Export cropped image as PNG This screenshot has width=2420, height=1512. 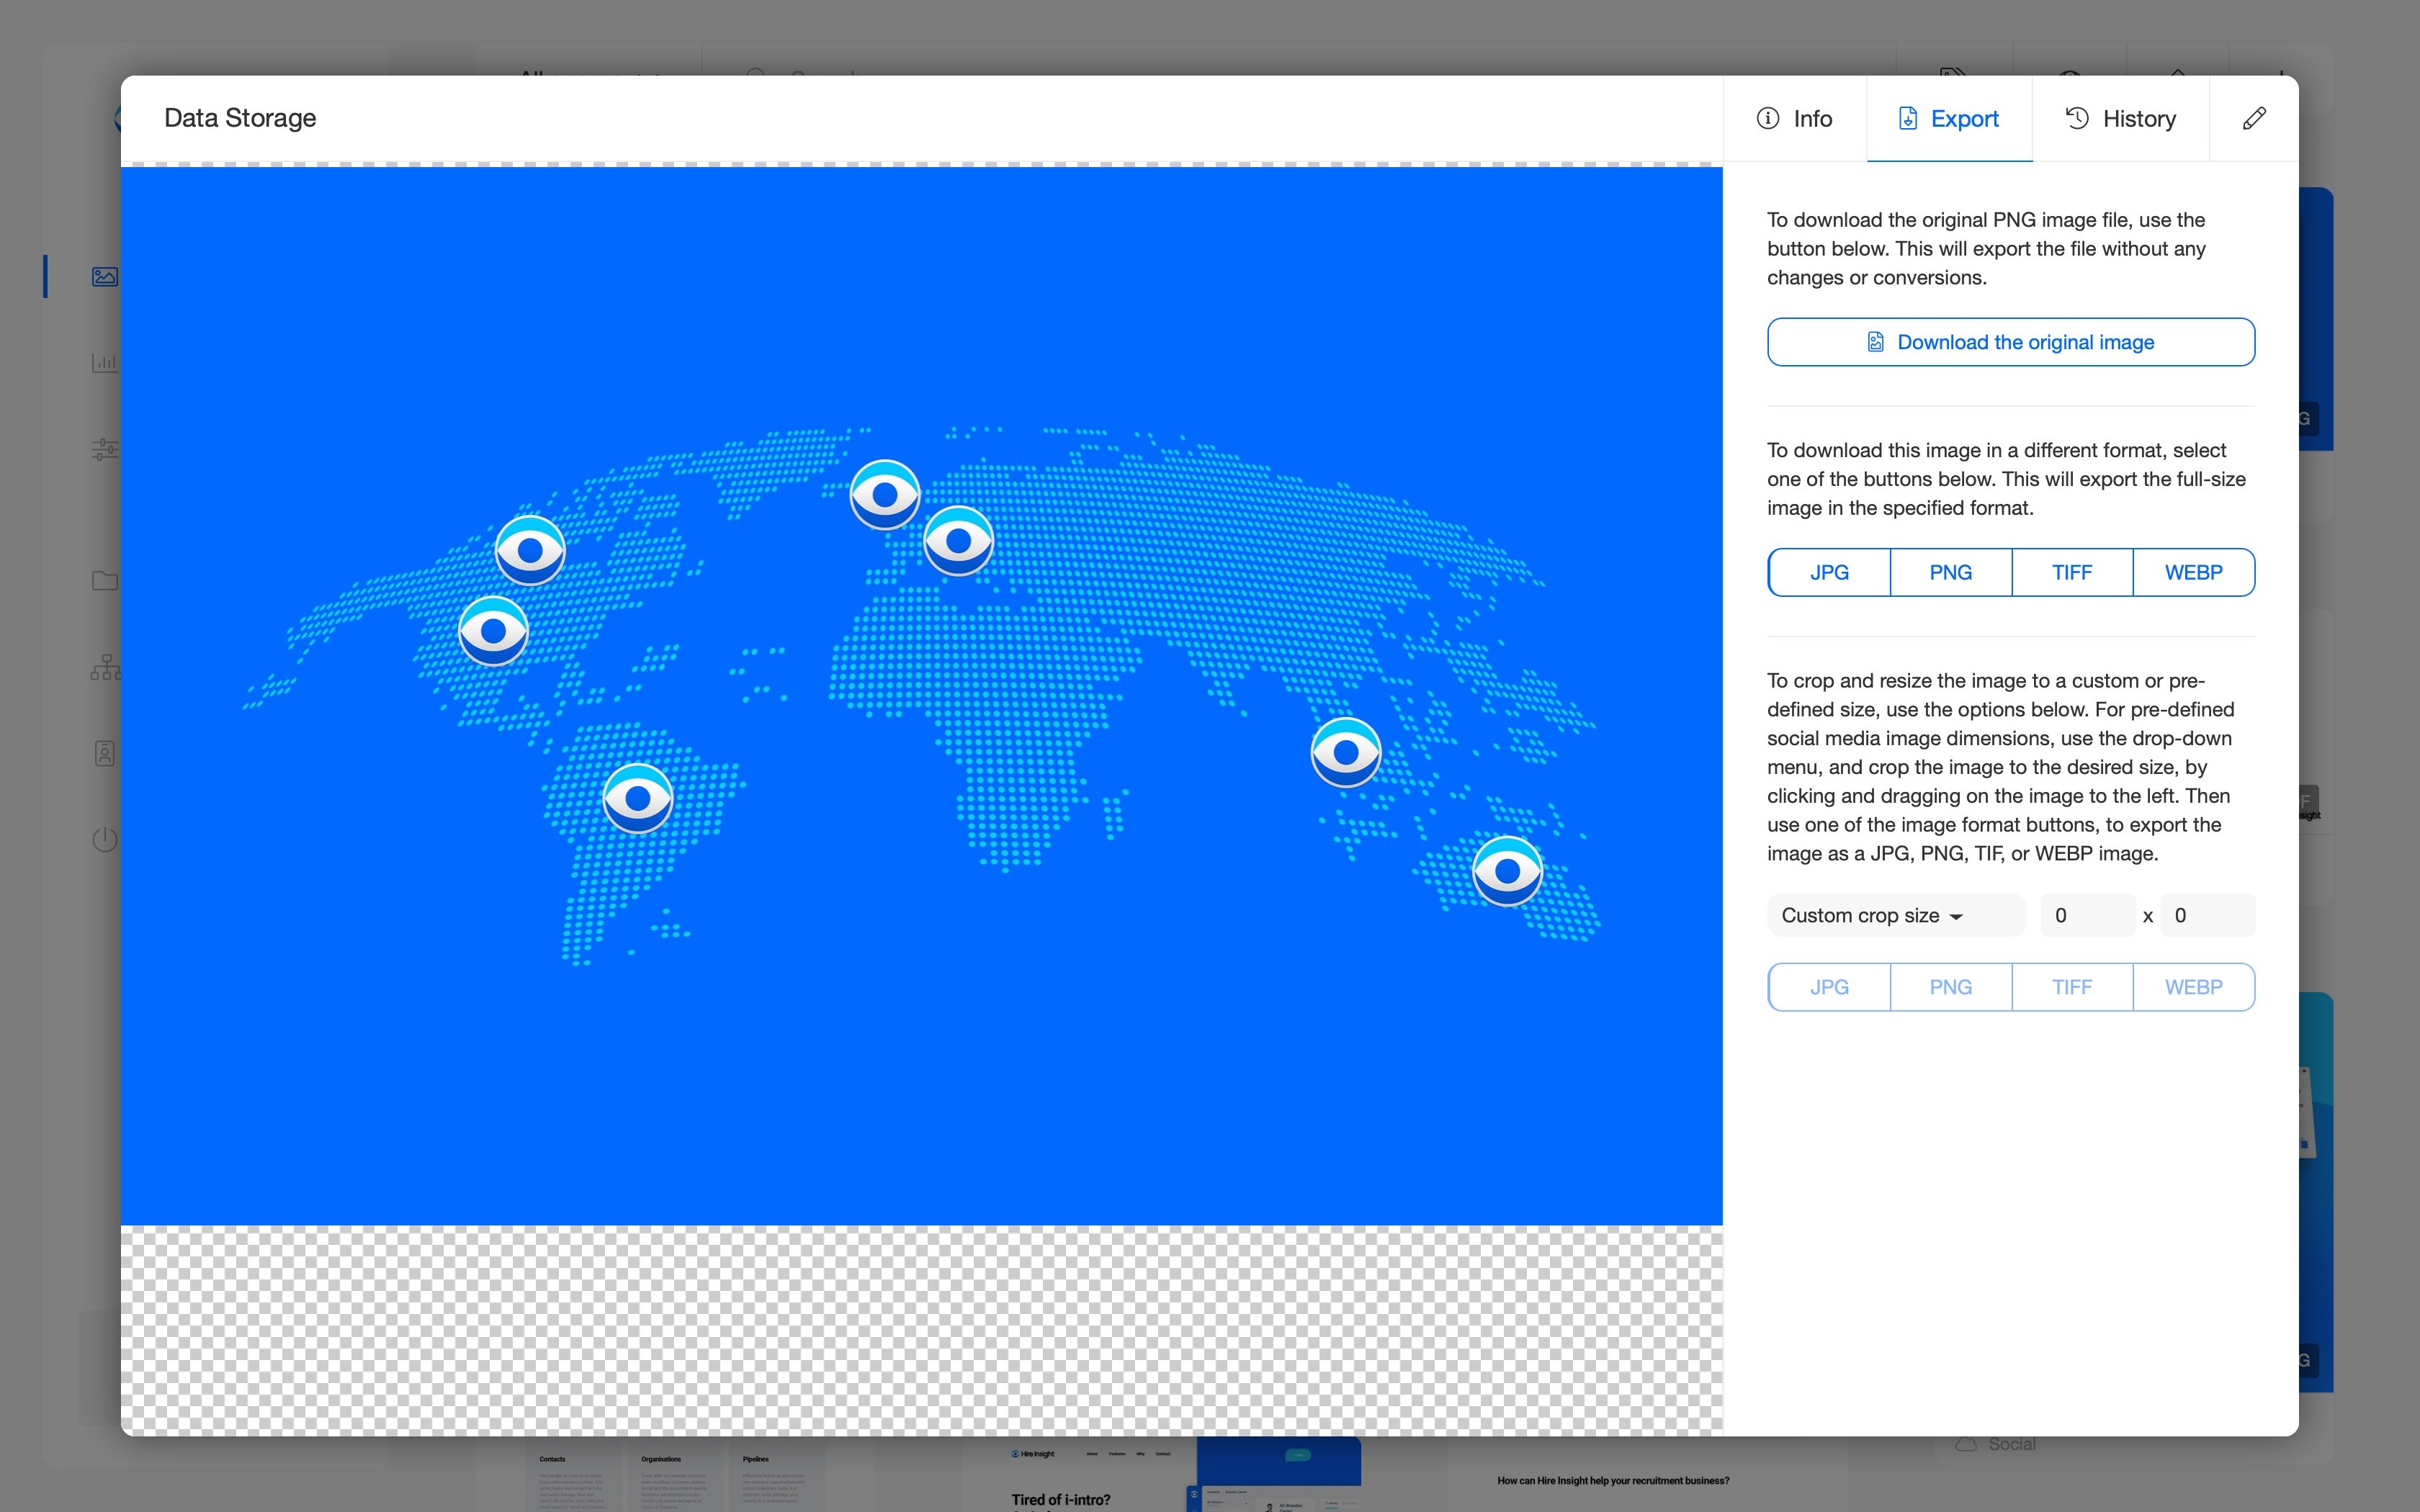1951,987
